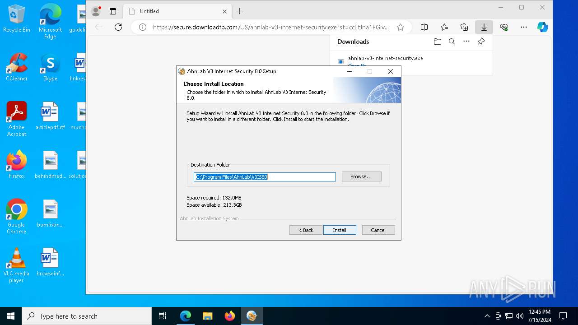The height and width of the screenshot is (325, 578).
Task: Select the Untitled browser tab
Action: tap(177, 11)
